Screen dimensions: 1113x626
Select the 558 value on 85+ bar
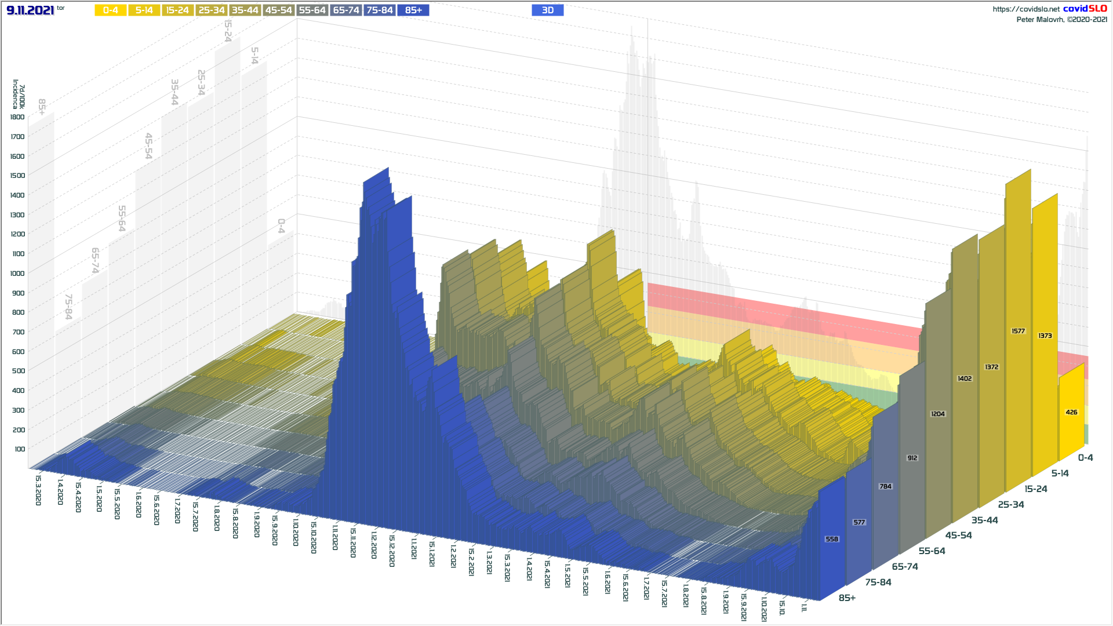[x=832, y=539]
